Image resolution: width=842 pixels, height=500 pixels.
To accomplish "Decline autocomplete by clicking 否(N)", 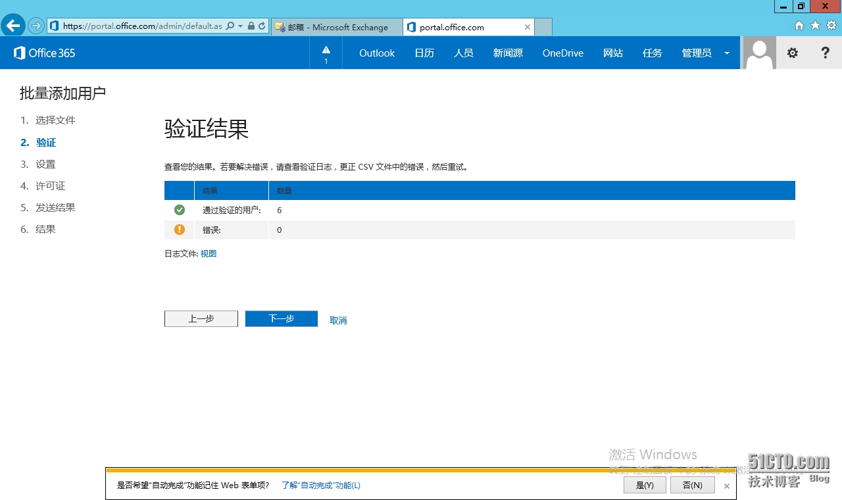I will coord(693,485).
